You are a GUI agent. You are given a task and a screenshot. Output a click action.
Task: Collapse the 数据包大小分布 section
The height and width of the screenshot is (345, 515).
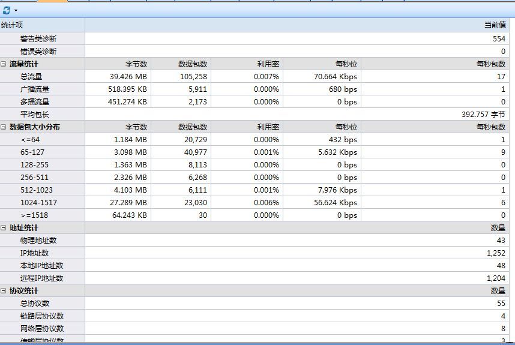point(4,127)
